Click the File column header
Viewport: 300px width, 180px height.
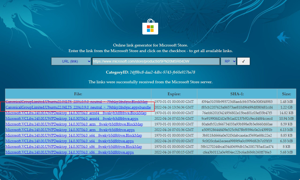click(x=78, y=94)
